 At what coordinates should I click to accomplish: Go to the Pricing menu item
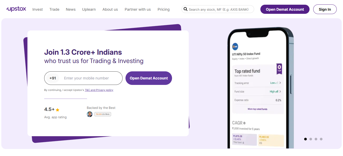(163, 9)
